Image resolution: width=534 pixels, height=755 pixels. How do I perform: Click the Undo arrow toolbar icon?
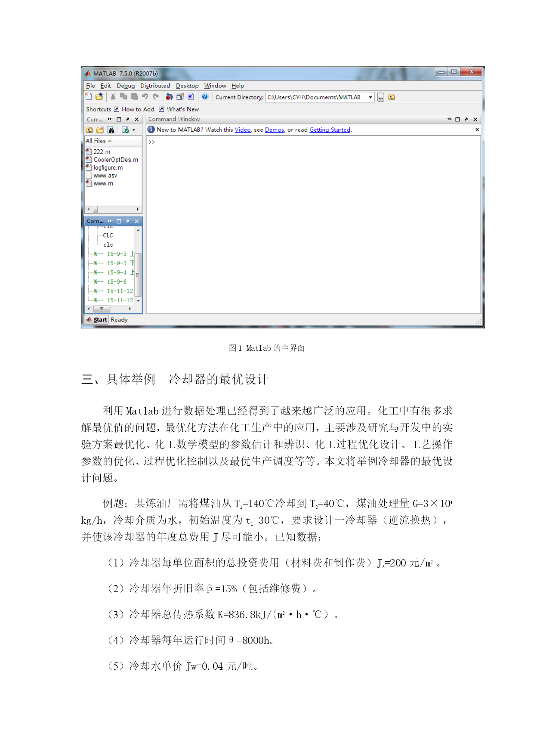(145, 96)
